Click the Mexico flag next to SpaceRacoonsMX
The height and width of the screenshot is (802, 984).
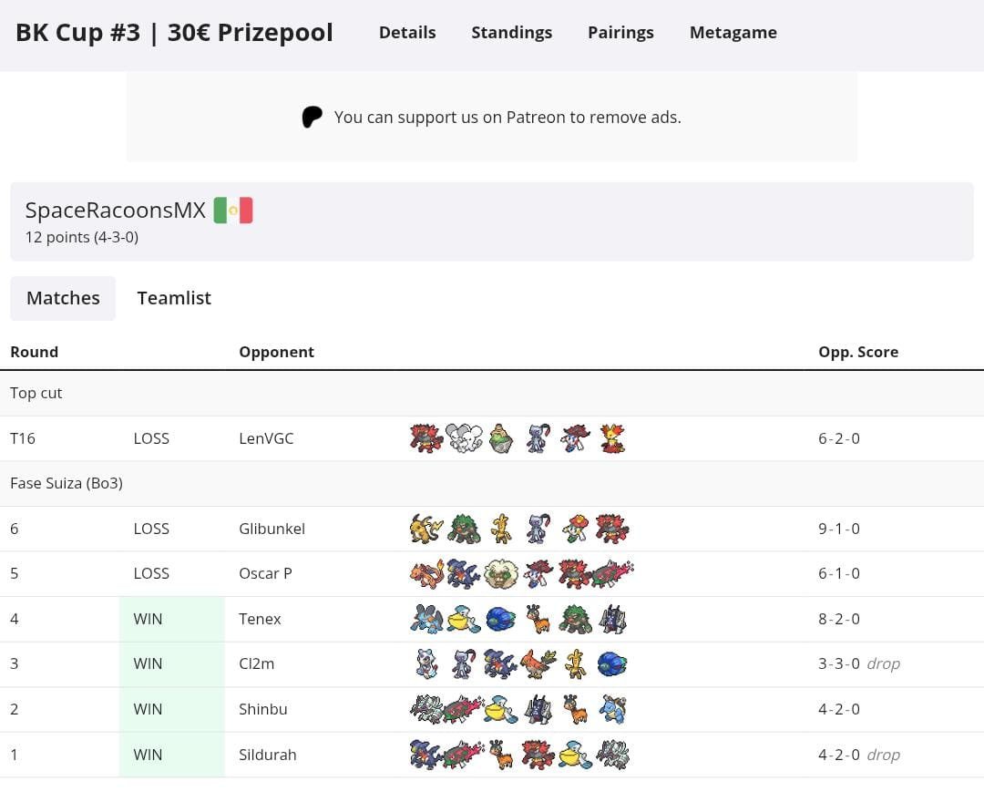(x=233, y=211)
